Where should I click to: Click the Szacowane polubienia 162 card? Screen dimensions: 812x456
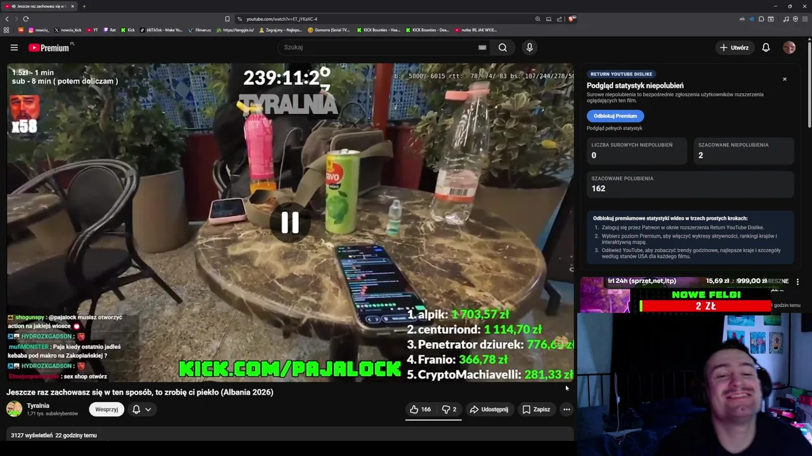pos(690,184)
